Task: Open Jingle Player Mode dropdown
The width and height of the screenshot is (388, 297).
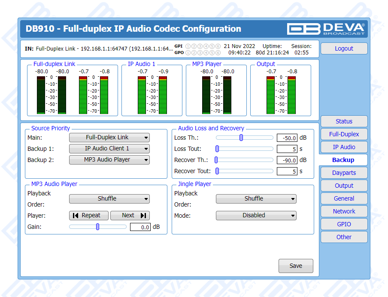Action: click(256, 216)
